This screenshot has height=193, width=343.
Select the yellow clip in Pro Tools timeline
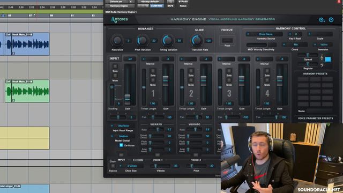click(25, 138)
